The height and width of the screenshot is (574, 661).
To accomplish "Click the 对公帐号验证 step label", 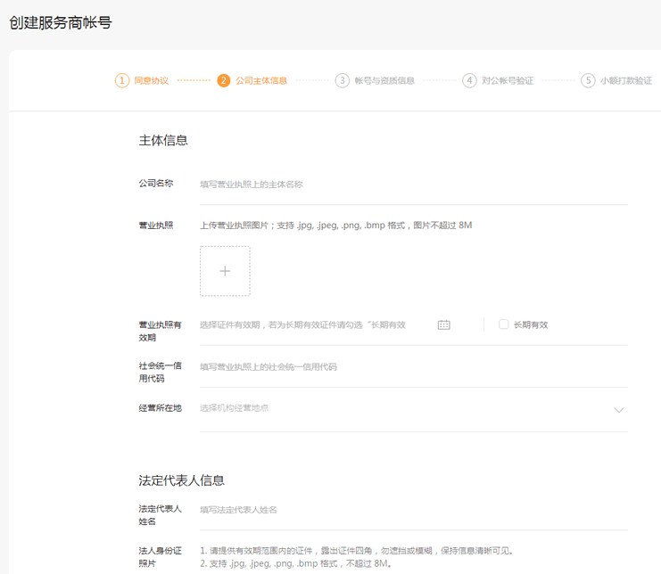I will click(508, 81).
